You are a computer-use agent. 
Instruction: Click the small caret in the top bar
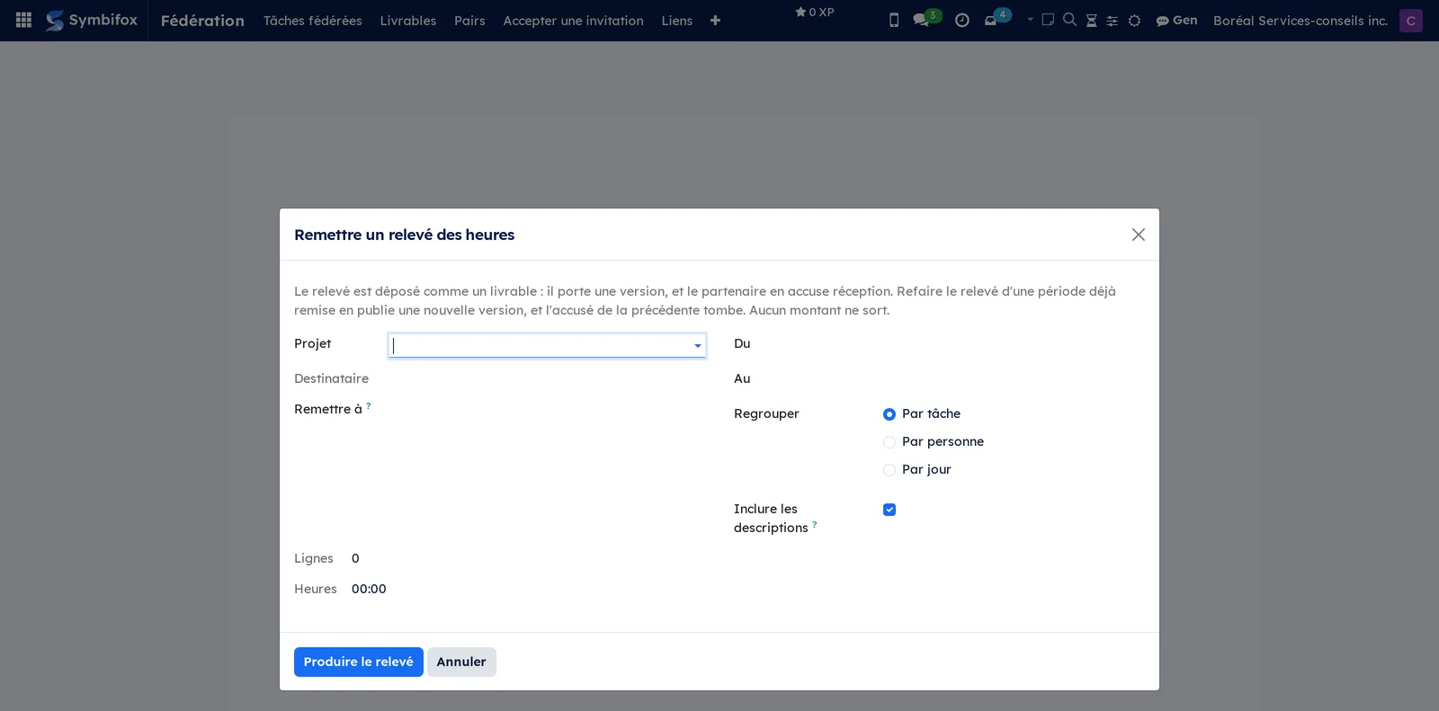(1031, 19)
